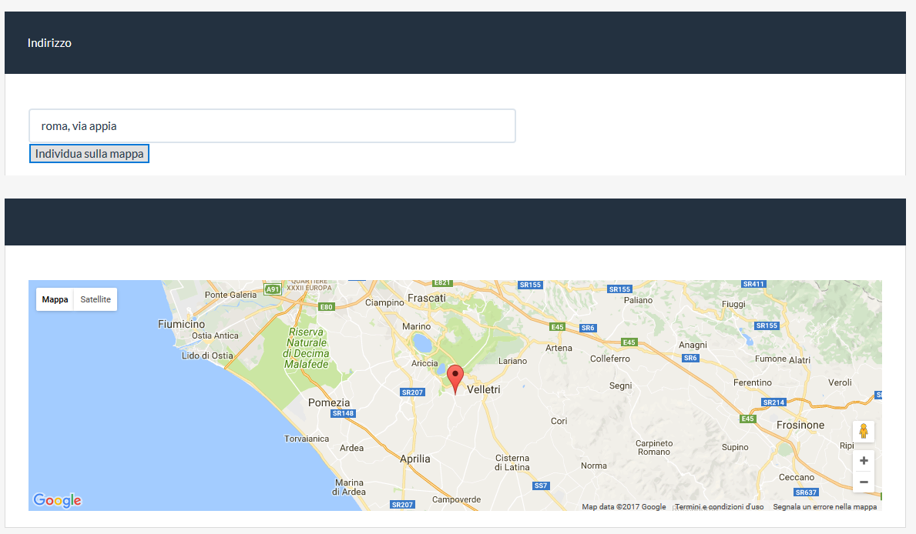916x534 pixels.
Task: Focus the address input field
Action: click(x=272, y=126)
